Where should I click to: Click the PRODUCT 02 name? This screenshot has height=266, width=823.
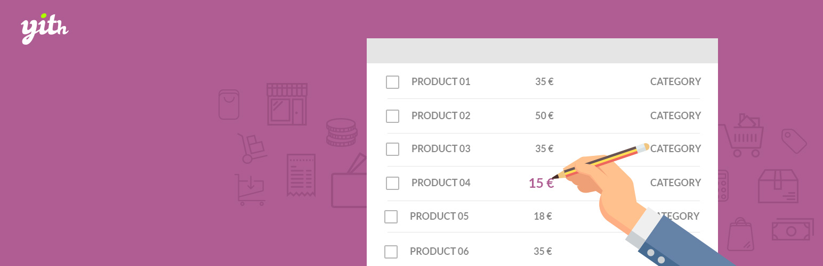441,115
